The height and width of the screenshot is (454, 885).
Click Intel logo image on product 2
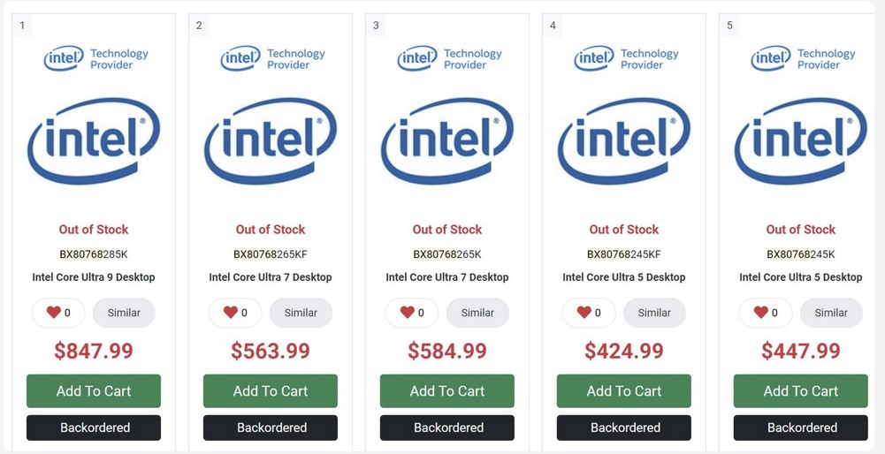point(271,140)
